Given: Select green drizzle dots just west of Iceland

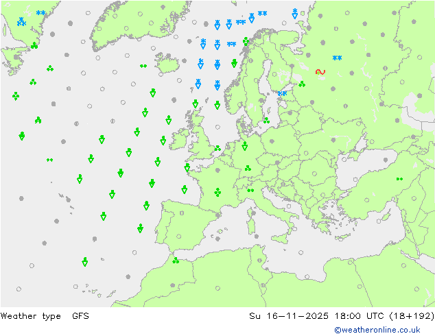Looking at the screenshot, I should (143, 66).
